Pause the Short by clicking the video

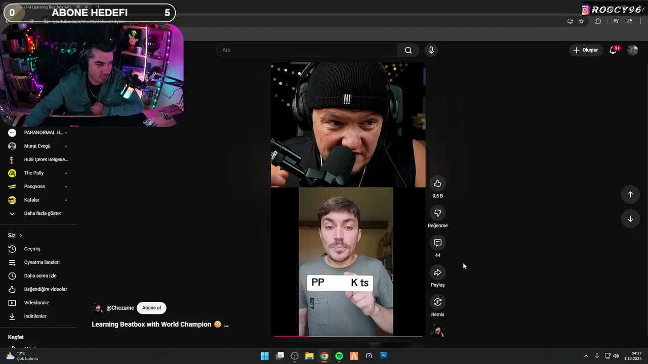348,199
